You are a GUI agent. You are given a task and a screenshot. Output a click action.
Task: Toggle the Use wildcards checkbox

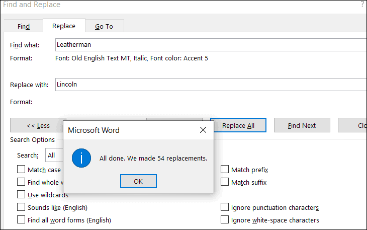pos(21,195)
